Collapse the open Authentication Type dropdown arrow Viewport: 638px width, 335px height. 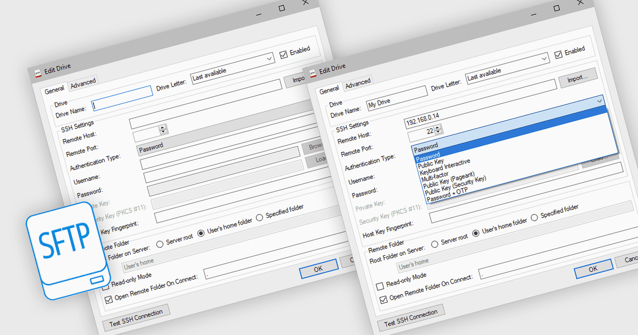(600, 101)
